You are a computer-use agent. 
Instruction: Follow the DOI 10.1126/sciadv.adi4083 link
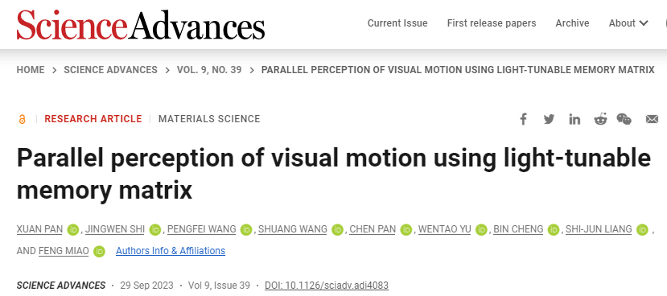pos(327,286)
